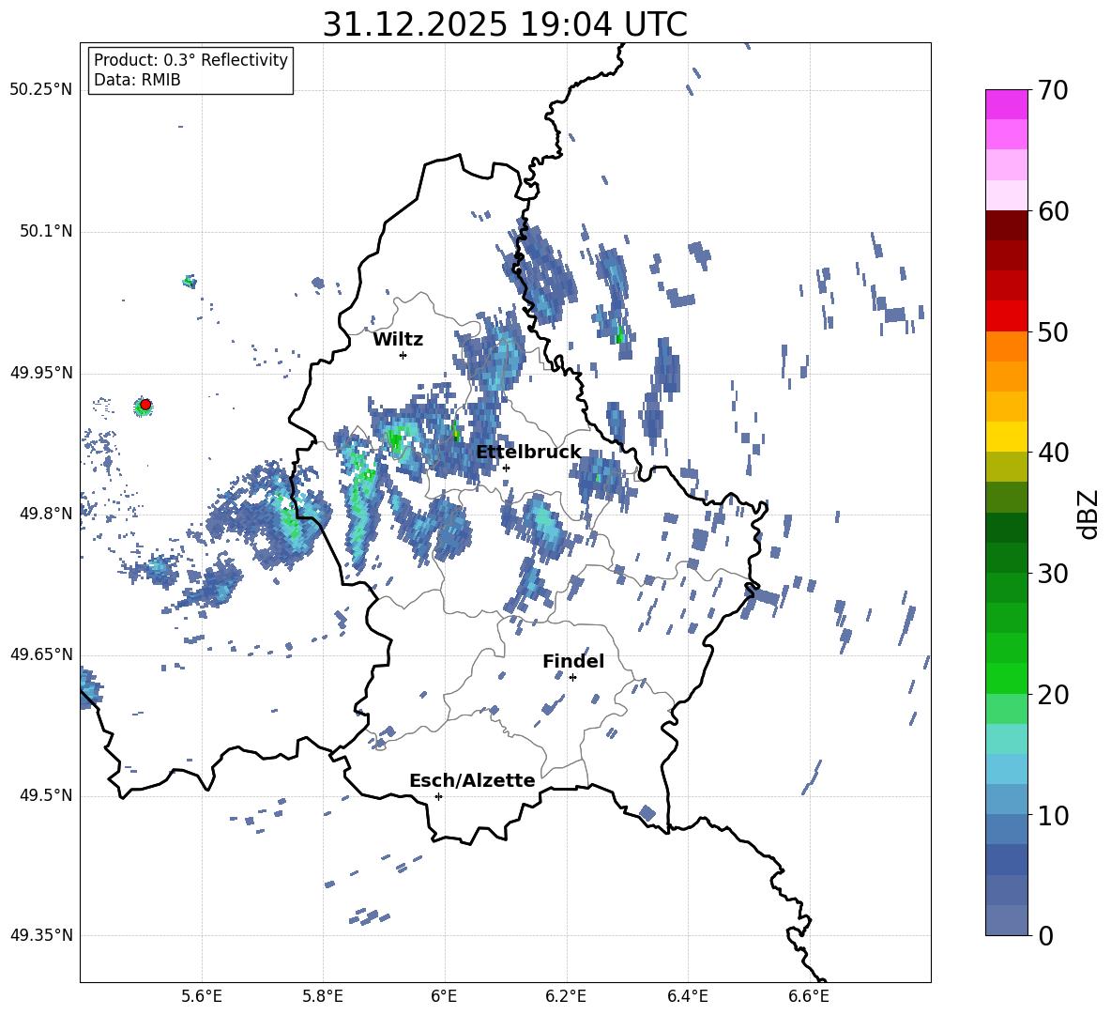Click the 20 value on the colorbar
This screenshot has height=1015, width=1111.
[x=1053, y=694]
